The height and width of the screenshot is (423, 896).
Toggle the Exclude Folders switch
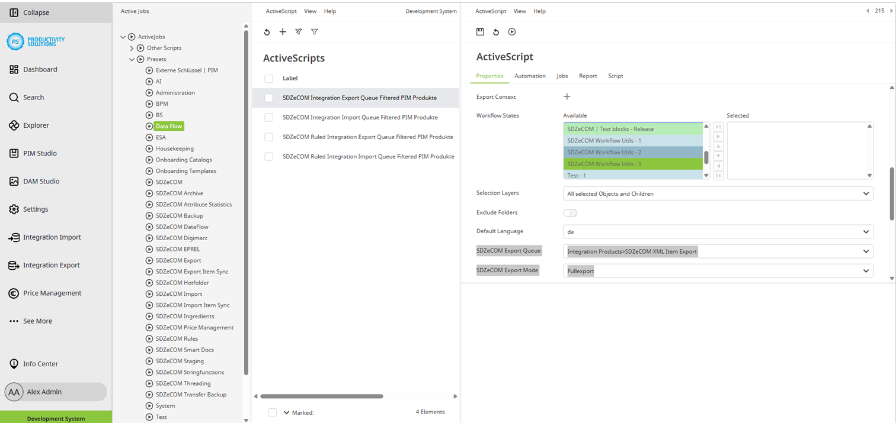point(570,212)
